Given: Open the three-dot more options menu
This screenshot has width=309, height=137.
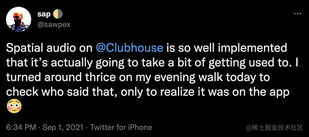Looking at the screenshot, I should [298, 14].
